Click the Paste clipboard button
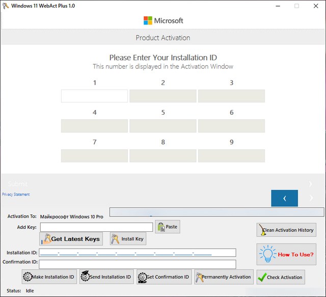Screen dimensions: 326x297 point(167,227)
